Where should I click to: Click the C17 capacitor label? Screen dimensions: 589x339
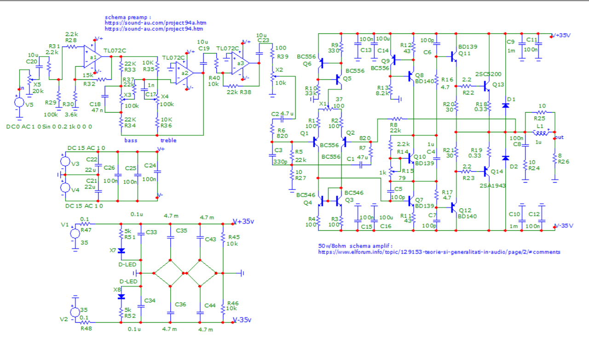(x=150, y=94)
